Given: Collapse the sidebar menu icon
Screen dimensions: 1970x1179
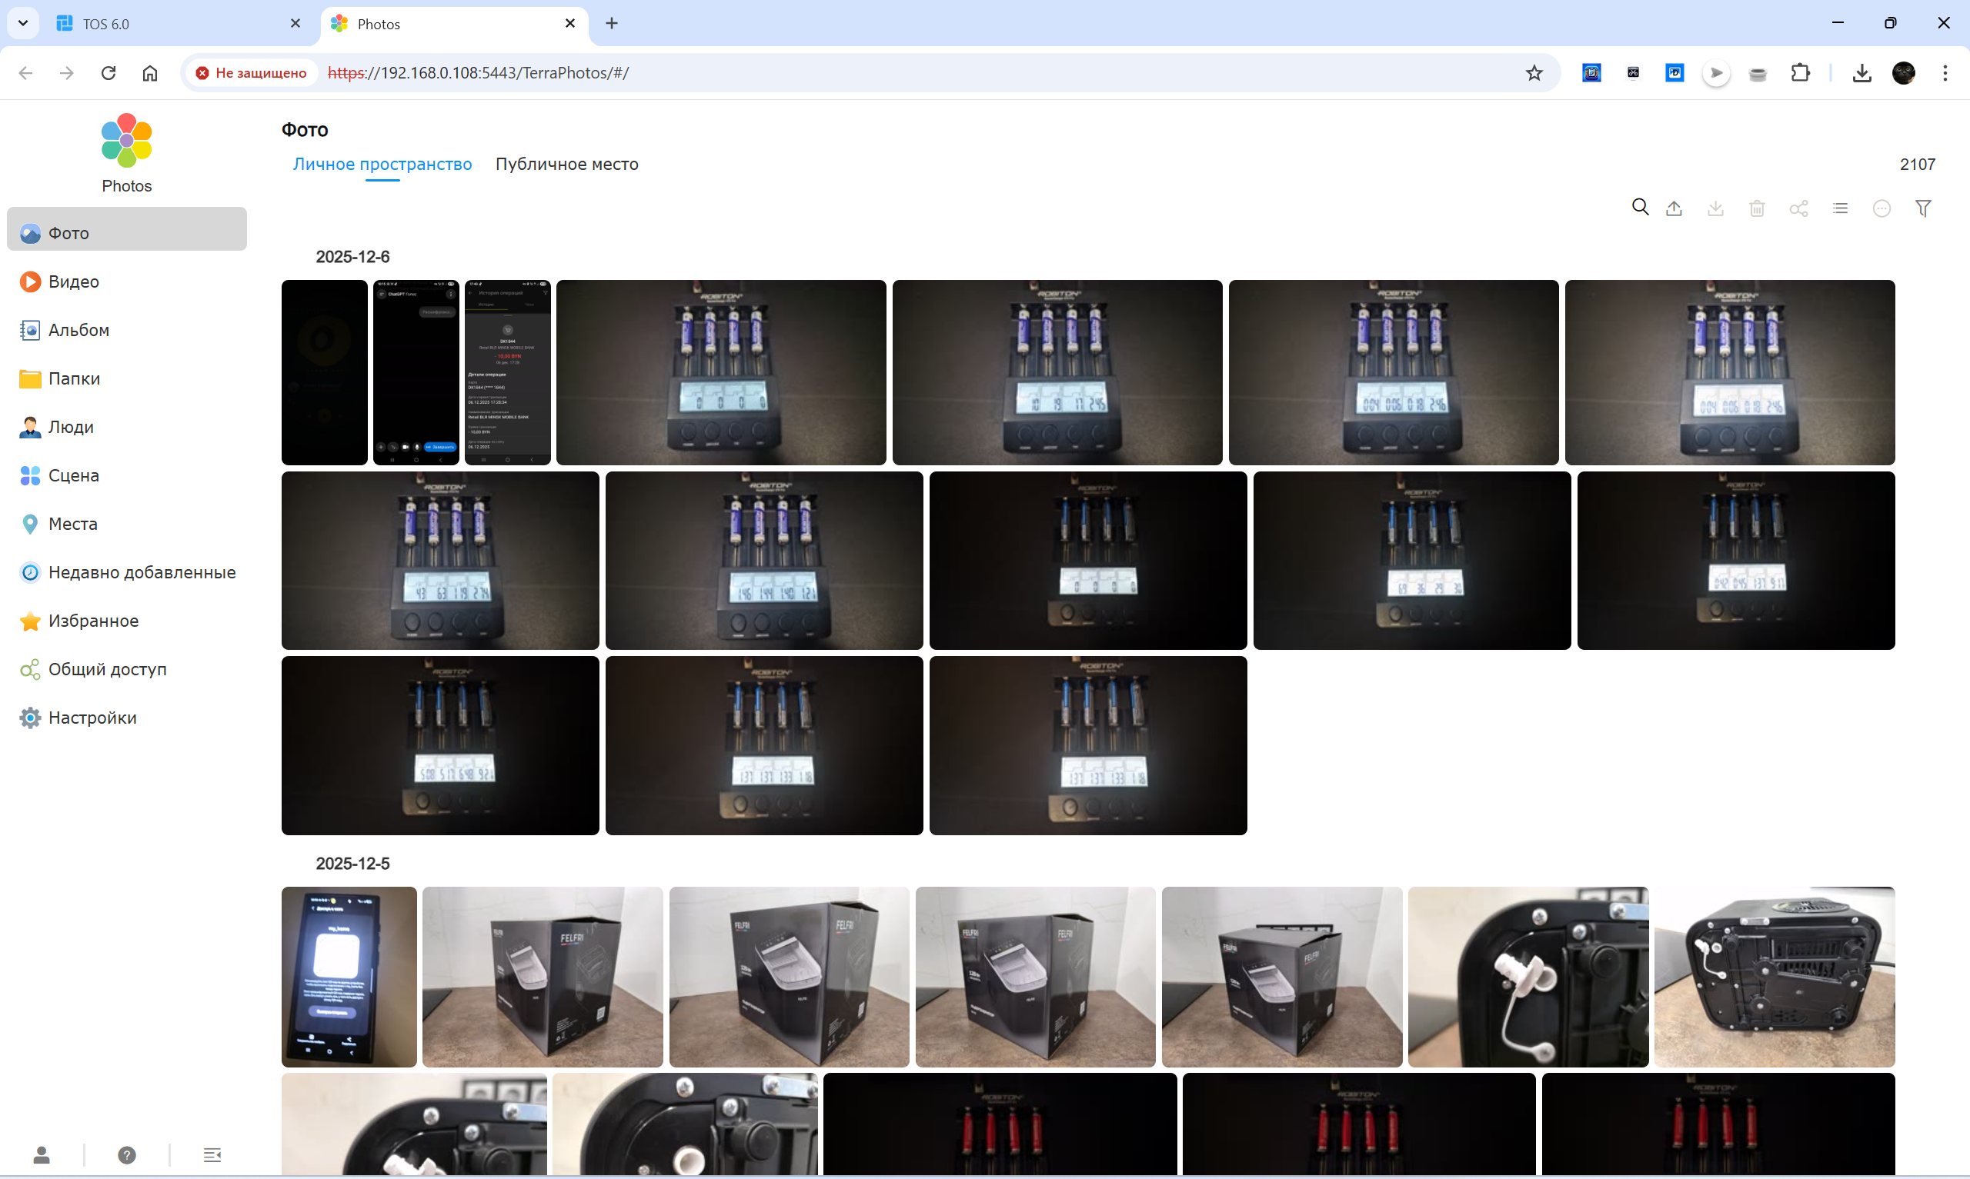Looking at the screenshot, I should (212, 1154).
